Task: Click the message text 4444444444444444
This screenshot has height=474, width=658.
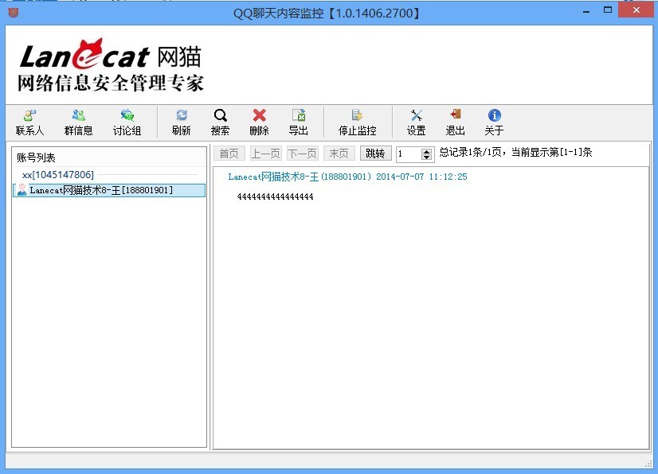Action: 276,196
